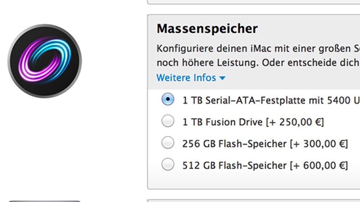Click the + 250,00 € price text
Screen dimensions: 360x202
click(x=295, y=122)
